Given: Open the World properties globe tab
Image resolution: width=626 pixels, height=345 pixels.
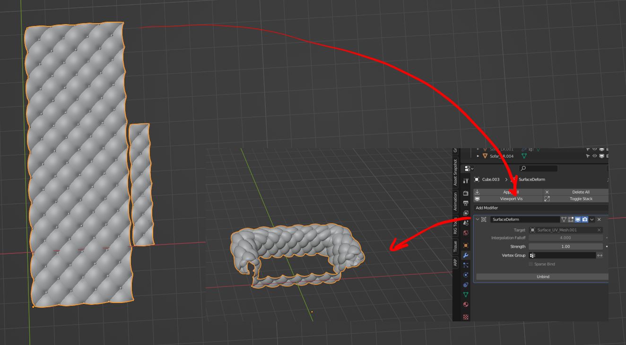Looking at the screenshot, I should click(466, 233).
